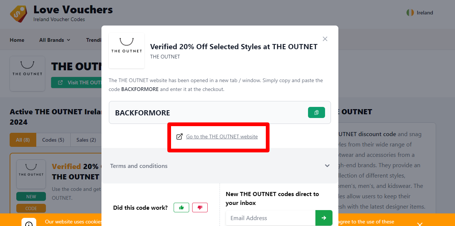Switch to the Codes (5) tab
The height and width of the screenshot is (226, 455).
[x=53, y=140]
